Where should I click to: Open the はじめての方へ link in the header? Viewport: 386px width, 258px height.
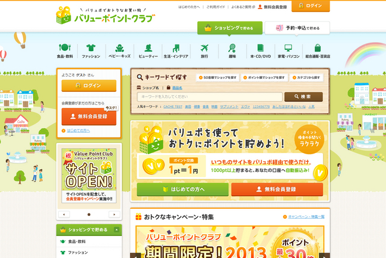(189, 7)
